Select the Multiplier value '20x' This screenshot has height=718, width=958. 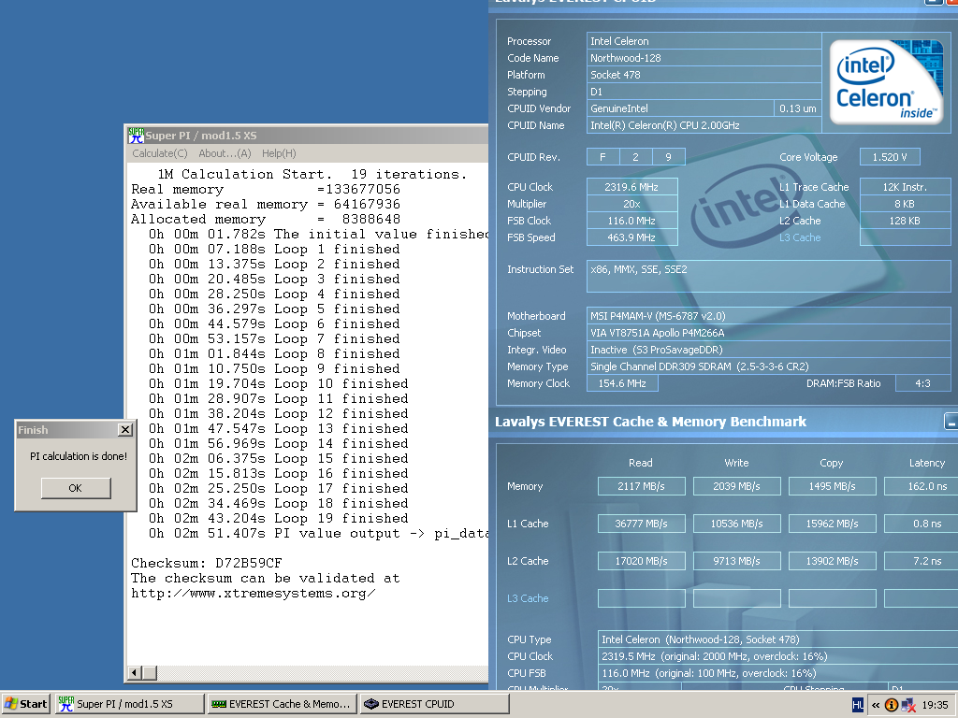(x=631, y=204)
